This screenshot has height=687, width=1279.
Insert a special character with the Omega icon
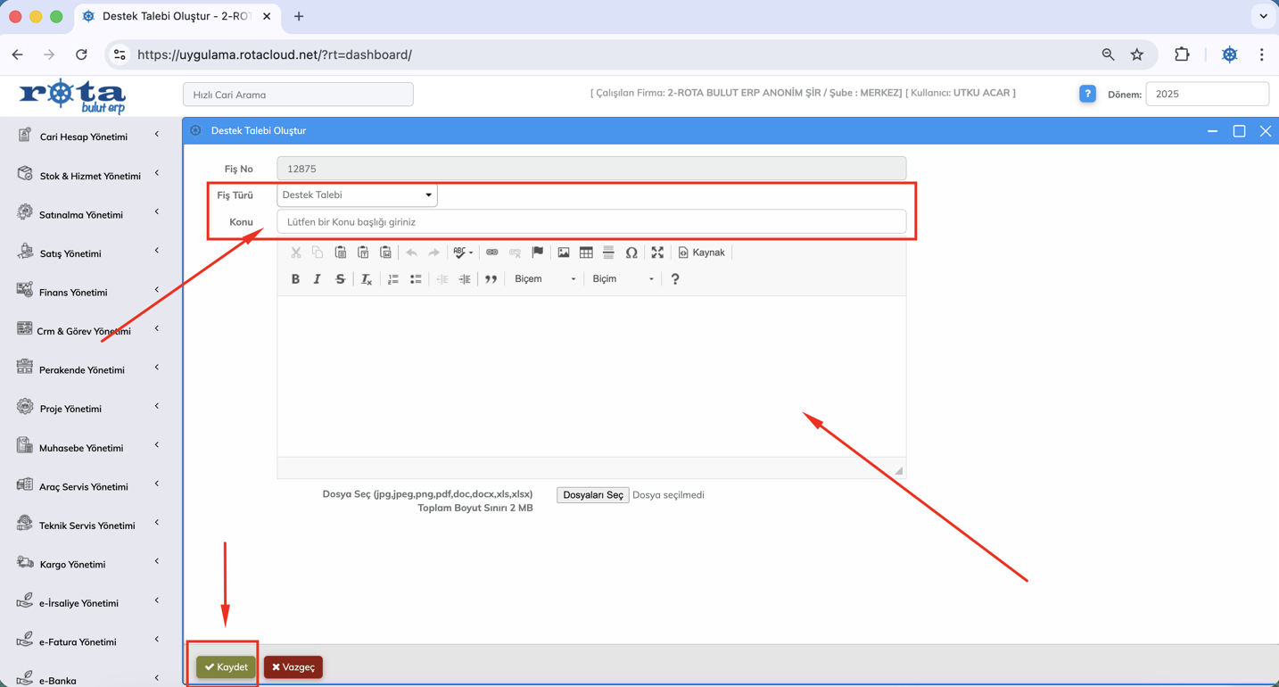click(631, 252)
